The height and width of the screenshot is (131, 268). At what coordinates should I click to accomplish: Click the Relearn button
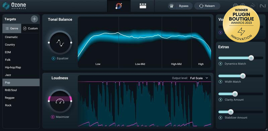click(207, 6)
